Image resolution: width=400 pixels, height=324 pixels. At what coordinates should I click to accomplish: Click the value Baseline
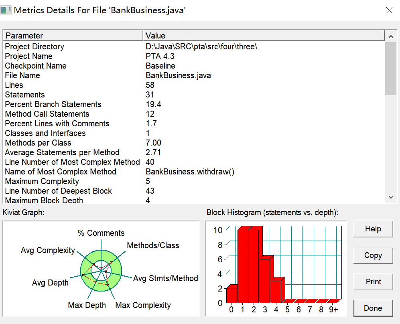click(x=160, y=66)
